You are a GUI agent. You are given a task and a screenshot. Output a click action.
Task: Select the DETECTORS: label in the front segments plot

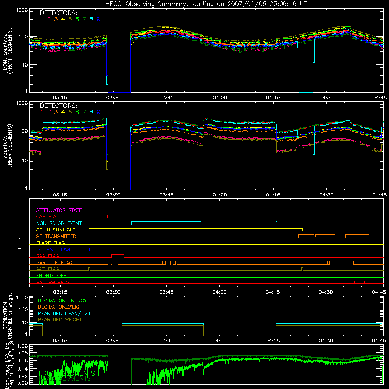tap(59, 13)
